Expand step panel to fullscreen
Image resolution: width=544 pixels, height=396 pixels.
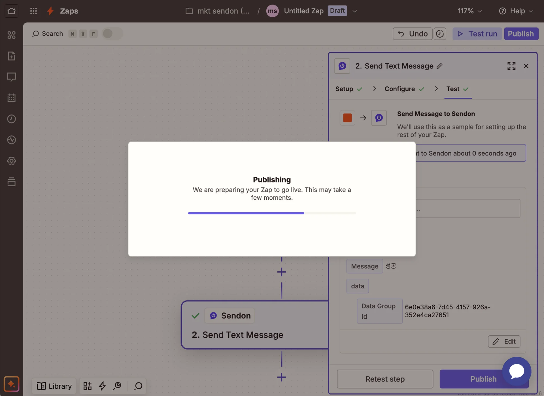[511, 66]
